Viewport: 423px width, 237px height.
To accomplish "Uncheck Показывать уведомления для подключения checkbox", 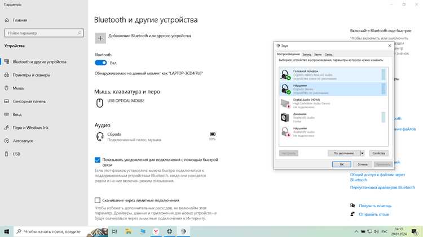I will point(98,160).
